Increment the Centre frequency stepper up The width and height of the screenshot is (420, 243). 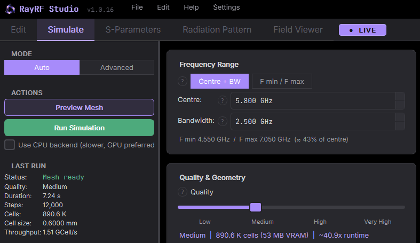pos(400,97)
